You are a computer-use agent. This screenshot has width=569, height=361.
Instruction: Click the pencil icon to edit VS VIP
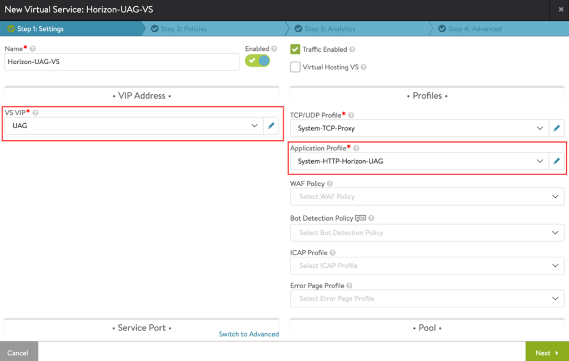271,125
